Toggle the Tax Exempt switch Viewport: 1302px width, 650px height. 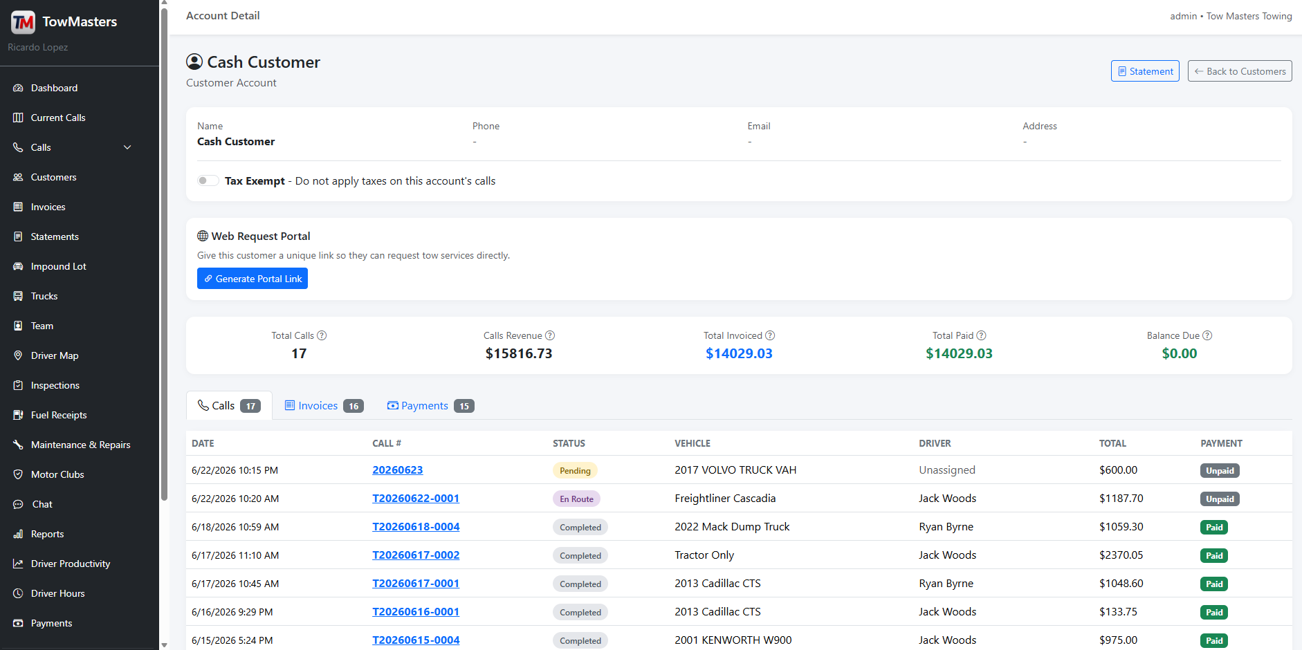208,180
